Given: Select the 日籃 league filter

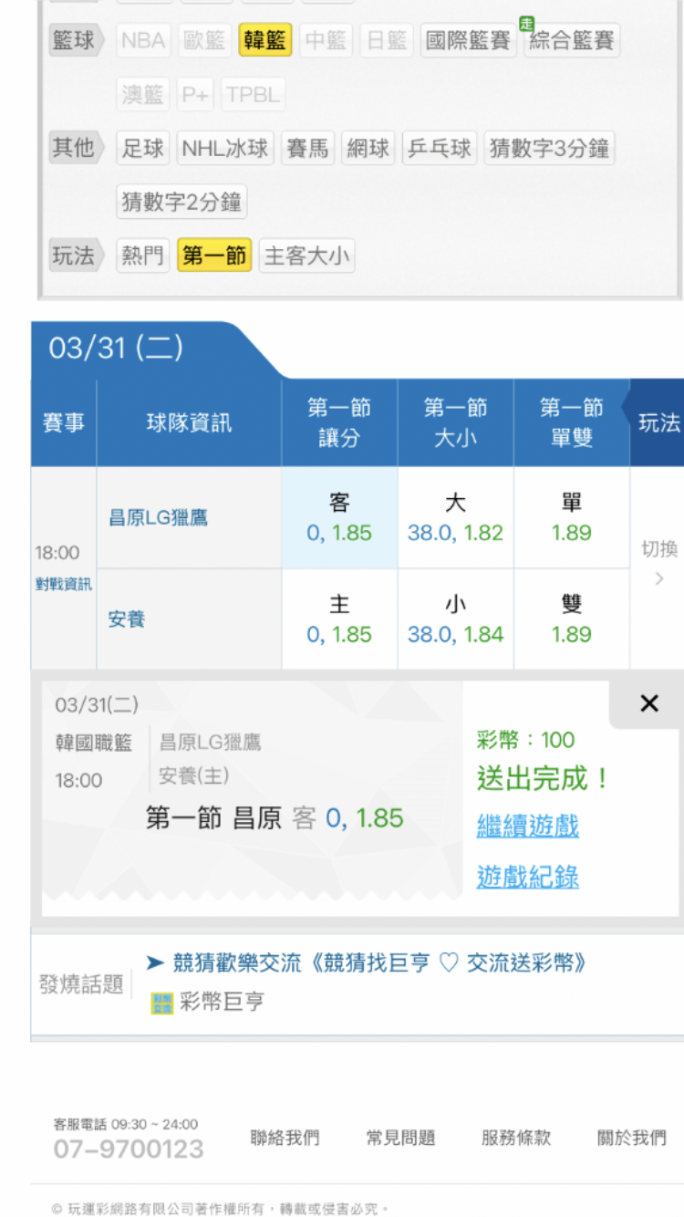Looking at the screenshot, I should pyautogui.click(x=387, y=40).
